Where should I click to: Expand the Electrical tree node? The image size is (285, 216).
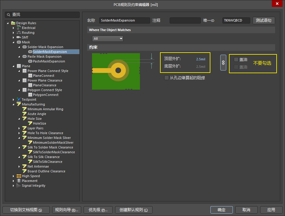[13, 28]
